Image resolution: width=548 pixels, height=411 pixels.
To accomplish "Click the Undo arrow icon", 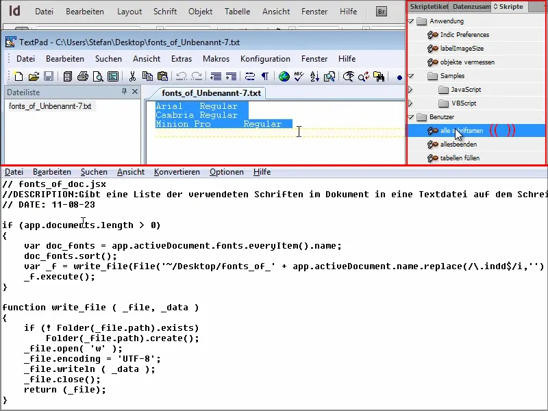I will pos(181,76).
